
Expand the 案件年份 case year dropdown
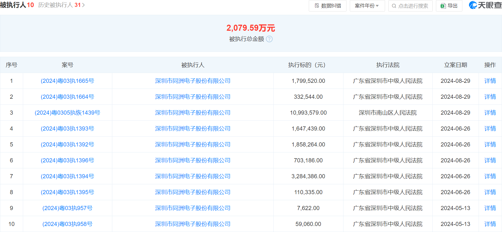click(367, 6)
